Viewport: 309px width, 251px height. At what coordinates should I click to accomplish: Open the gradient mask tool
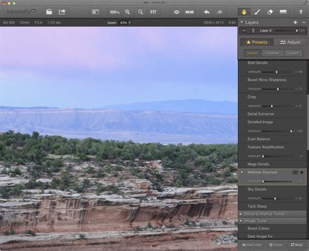pos(283,12)
